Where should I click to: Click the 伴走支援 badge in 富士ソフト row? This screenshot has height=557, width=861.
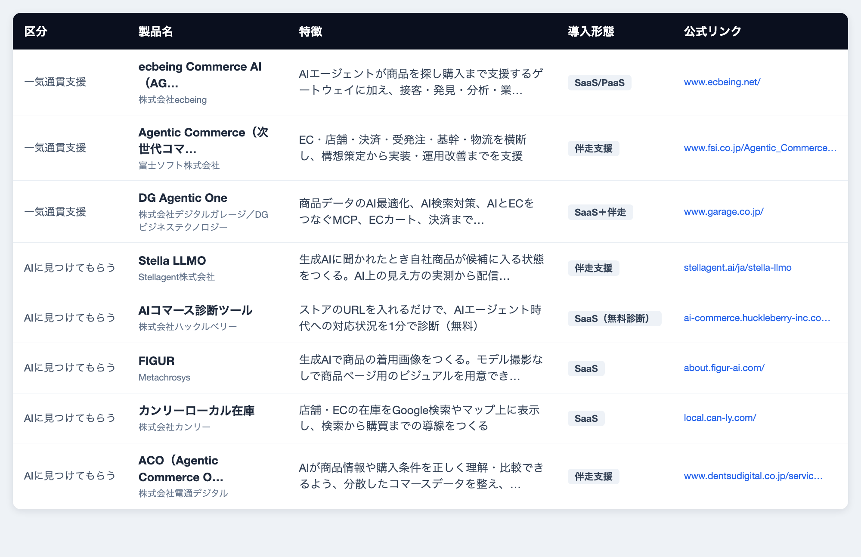593,149
